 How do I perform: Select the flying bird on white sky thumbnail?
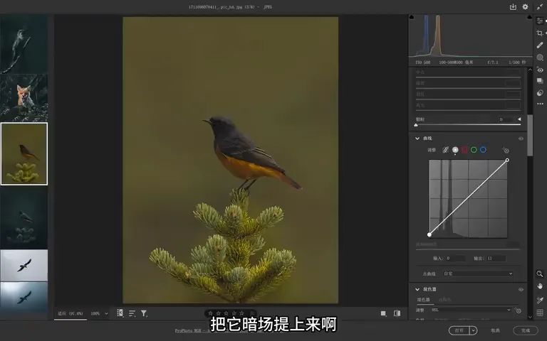24,266
